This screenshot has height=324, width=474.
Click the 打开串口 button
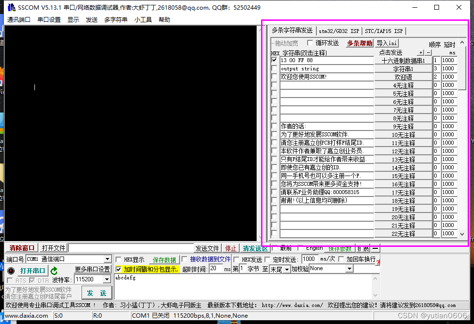click(x=33, y=271)
